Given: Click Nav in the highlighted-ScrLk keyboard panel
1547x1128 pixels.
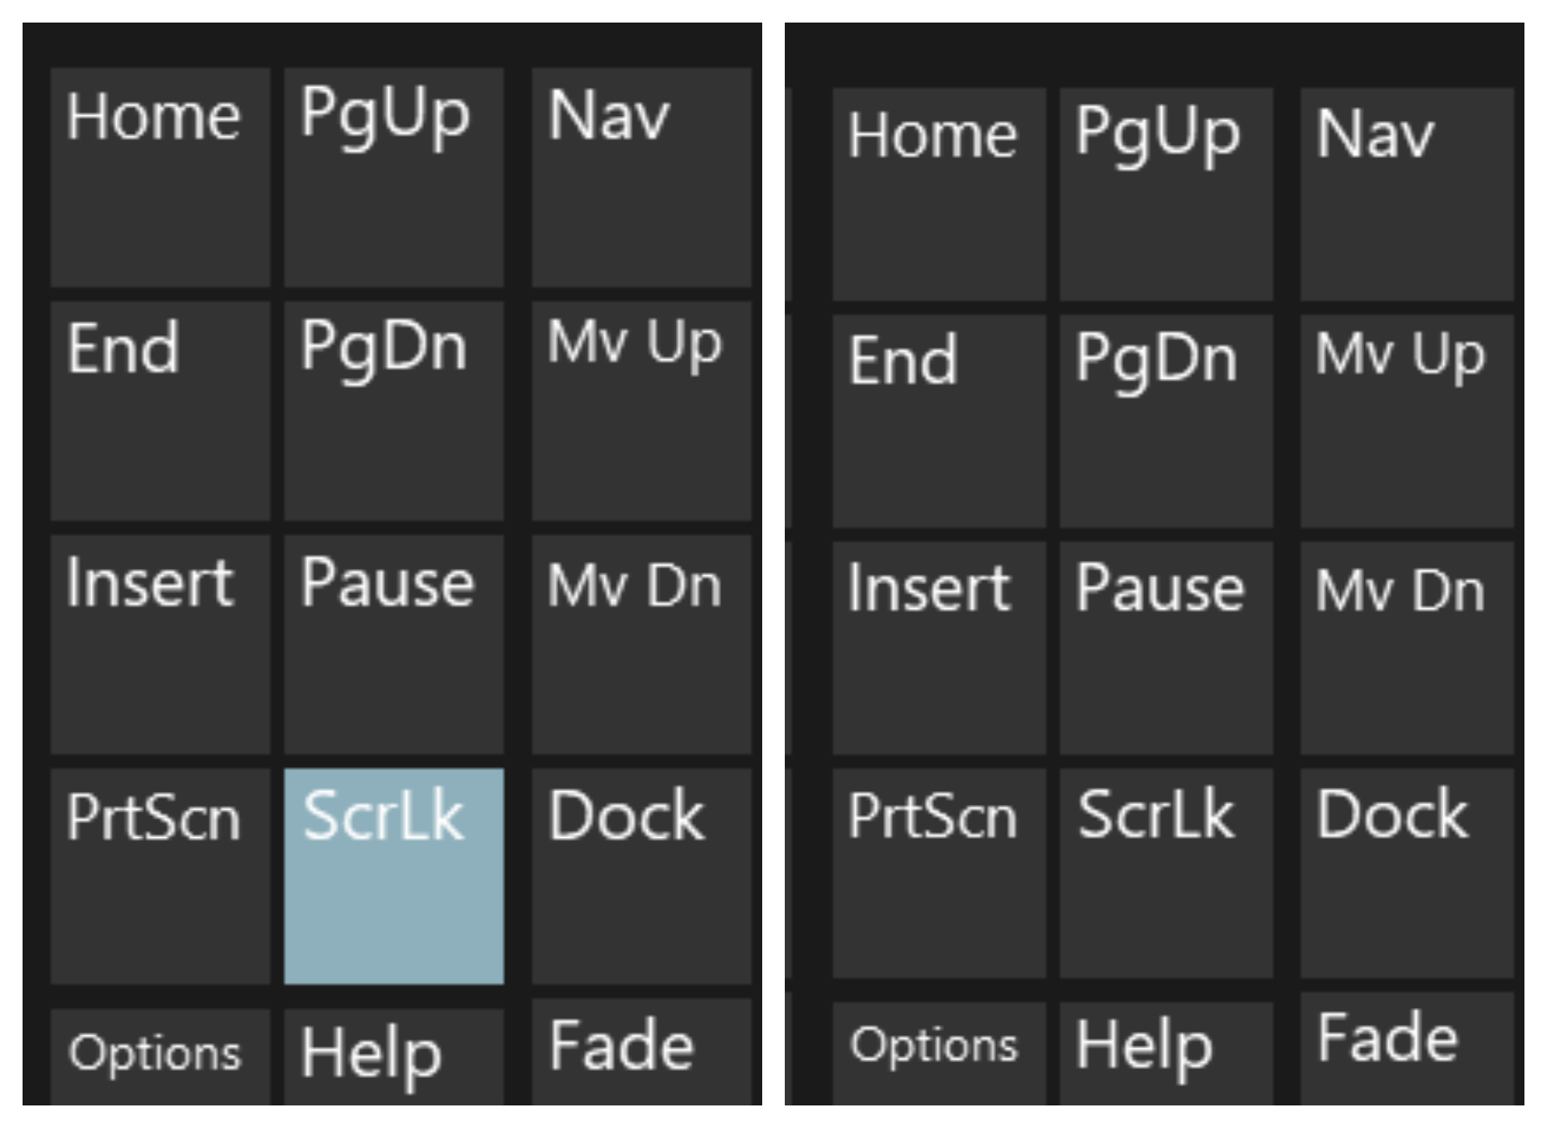Looking at the screenshot, I should click(641, 177).
